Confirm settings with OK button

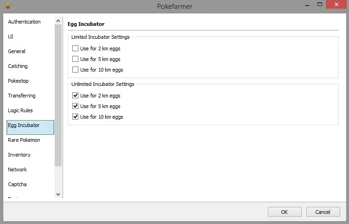[x=285, y=212]
